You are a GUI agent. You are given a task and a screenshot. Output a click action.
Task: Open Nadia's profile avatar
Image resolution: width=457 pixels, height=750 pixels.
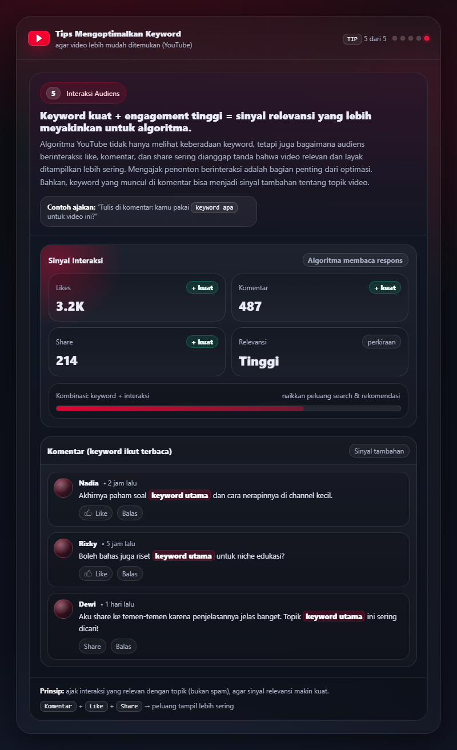(x=63, y=487)
